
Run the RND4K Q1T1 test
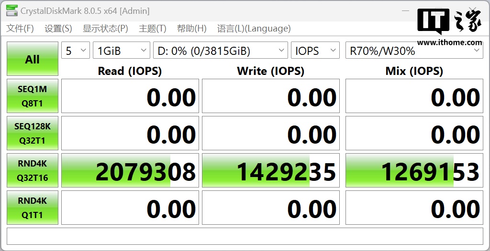pos(33,208)
